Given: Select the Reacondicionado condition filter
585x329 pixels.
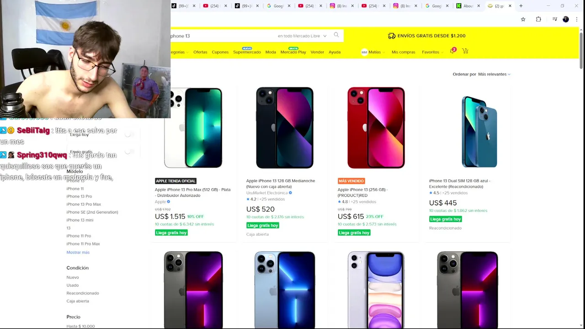Looking at the screenshot, I should [83, 293].
